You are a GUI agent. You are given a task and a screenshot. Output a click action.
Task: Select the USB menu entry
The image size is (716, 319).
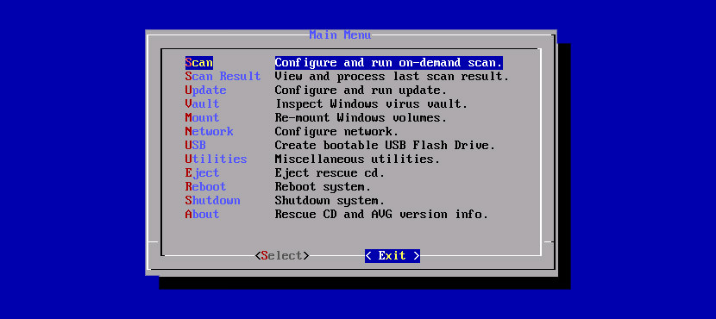point(196,145)
